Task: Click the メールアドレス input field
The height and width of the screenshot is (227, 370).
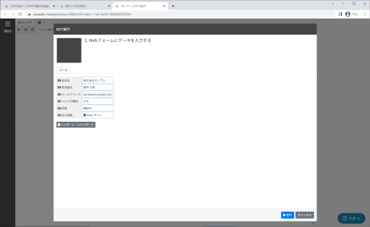Action: 98,94
